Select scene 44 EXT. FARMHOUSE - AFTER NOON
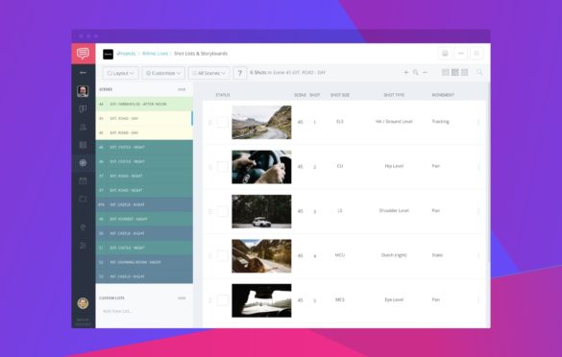Viewport: 562px width, 357px height. 144,105
